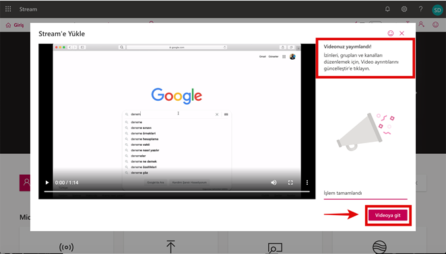Image resolution: width=446 pixels, height=254 pixels.
Task: Go to Giriş home tab
Action: [x=15, y=25]
